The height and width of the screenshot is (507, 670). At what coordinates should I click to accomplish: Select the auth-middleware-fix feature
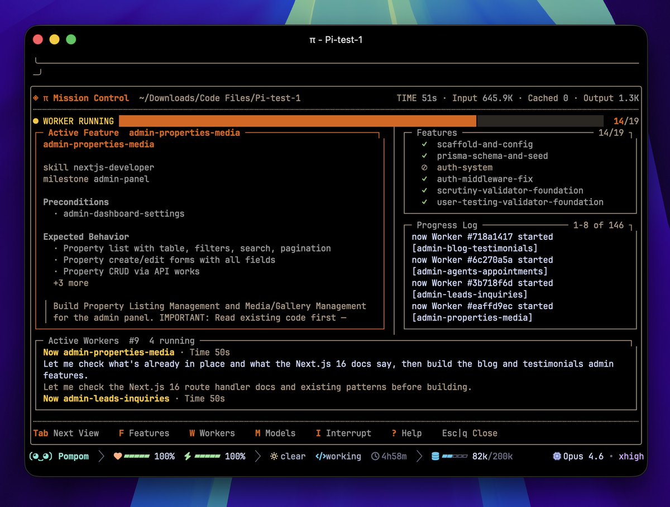485,179
